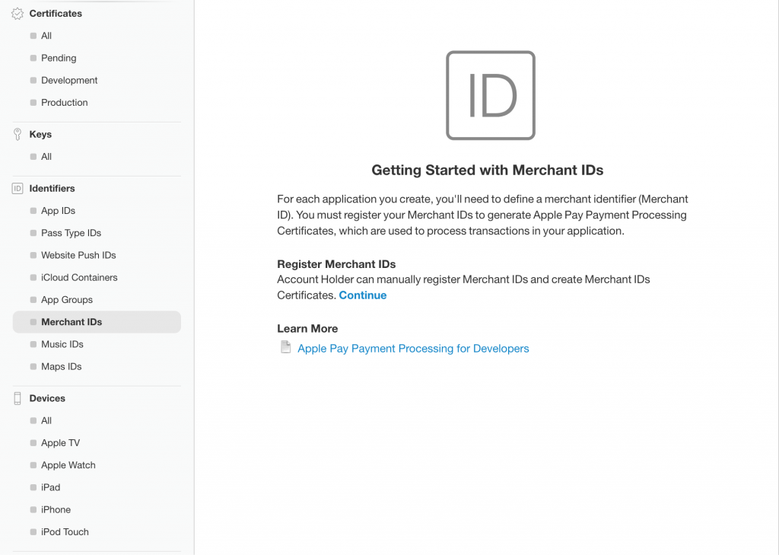Screen dimensions: 779x555
Task: Click the Learn More subheading
Action: pyautogui.click(x=307, y=329)
